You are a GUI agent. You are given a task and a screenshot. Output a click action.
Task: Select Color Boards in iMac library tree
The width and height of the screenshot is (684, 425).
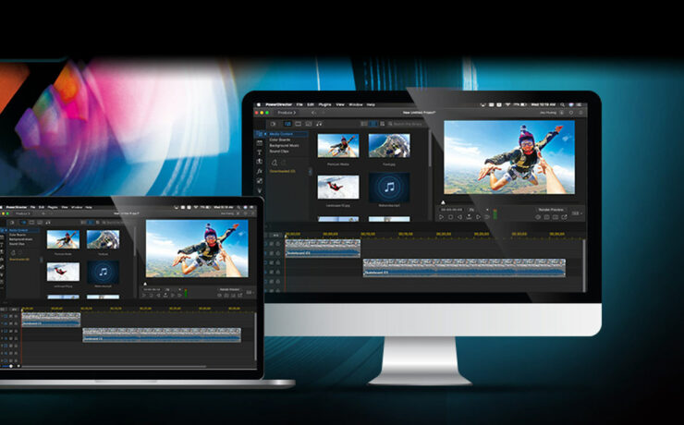click(x=280, y=140)
